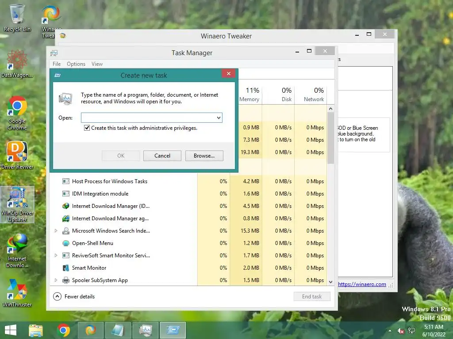Maximize the Task Manager window

(309, 51)
